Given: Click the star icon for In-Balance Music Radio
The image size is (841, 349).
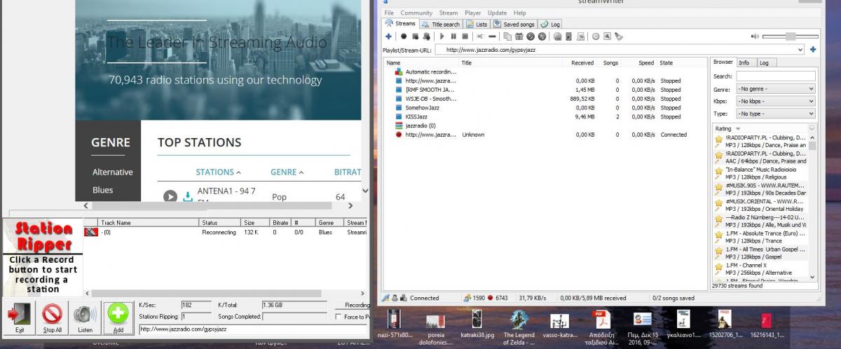Looking at the screenshot, I should [718, 174].
